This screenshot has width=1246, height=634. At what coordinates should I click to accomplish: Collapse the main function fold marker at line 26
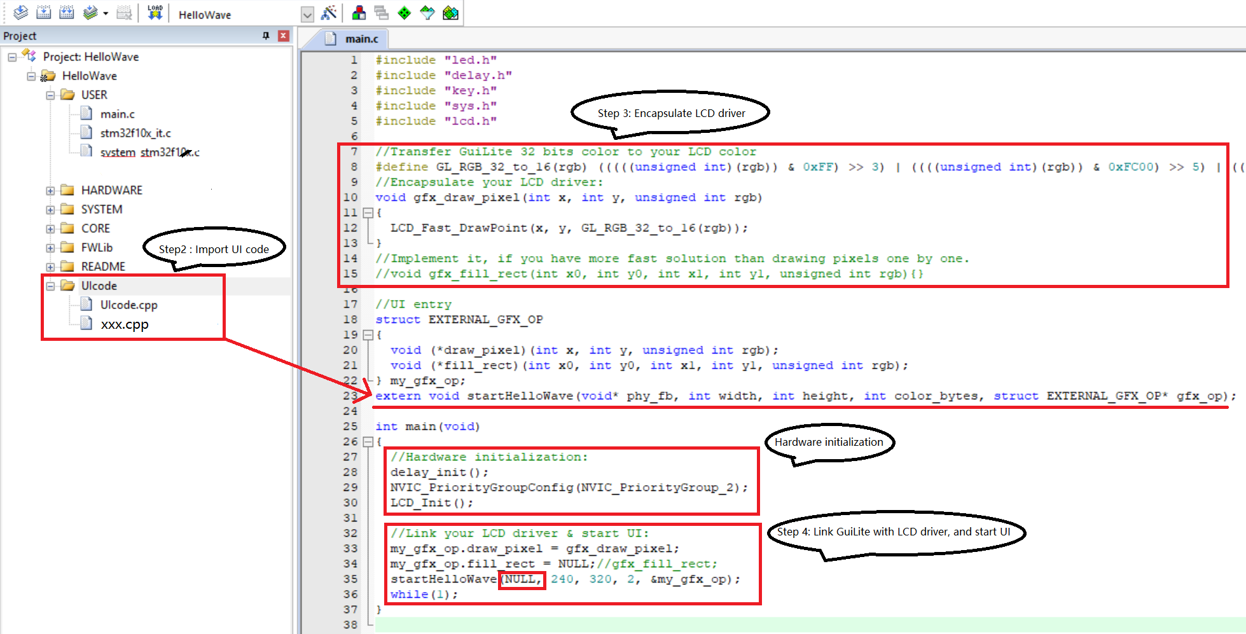click(x=368, y=441)
